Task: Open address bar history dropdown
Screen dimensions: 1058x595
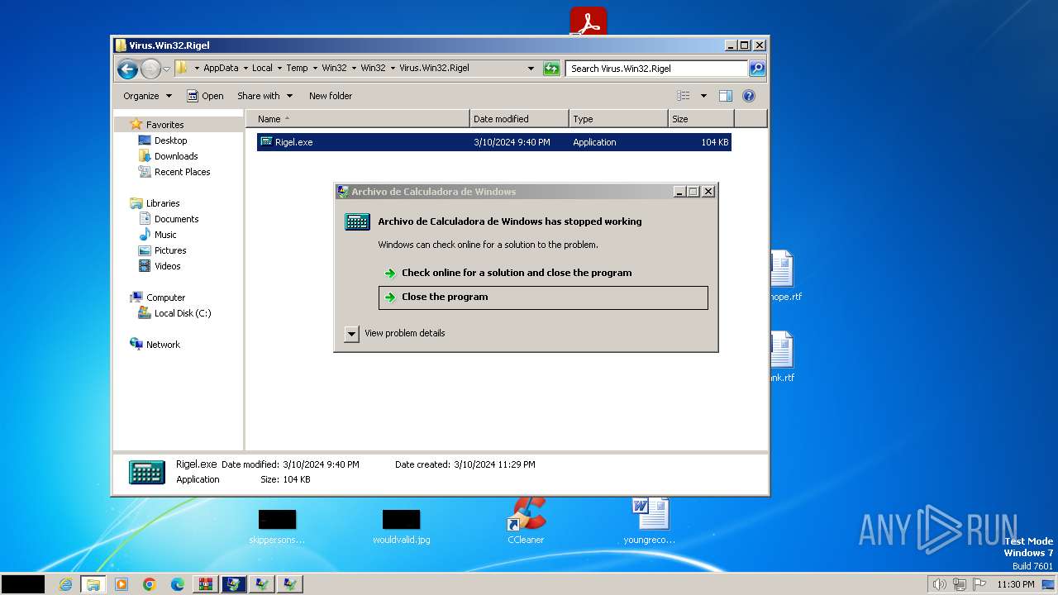Action: click(x=531, y=69)
